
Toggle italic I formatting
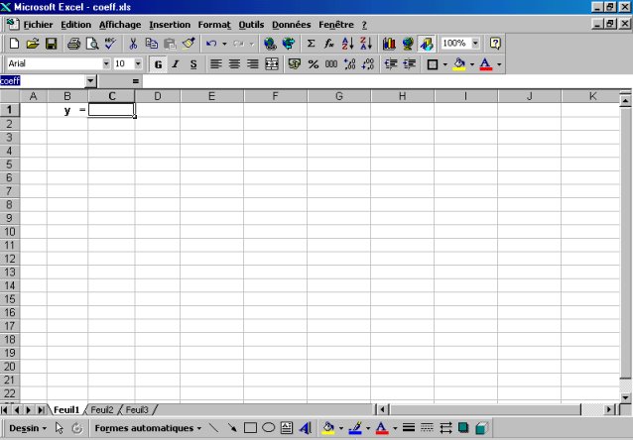[176, 64]
